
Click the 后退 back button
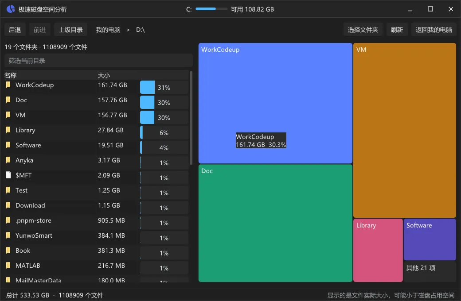coord(15,30)
